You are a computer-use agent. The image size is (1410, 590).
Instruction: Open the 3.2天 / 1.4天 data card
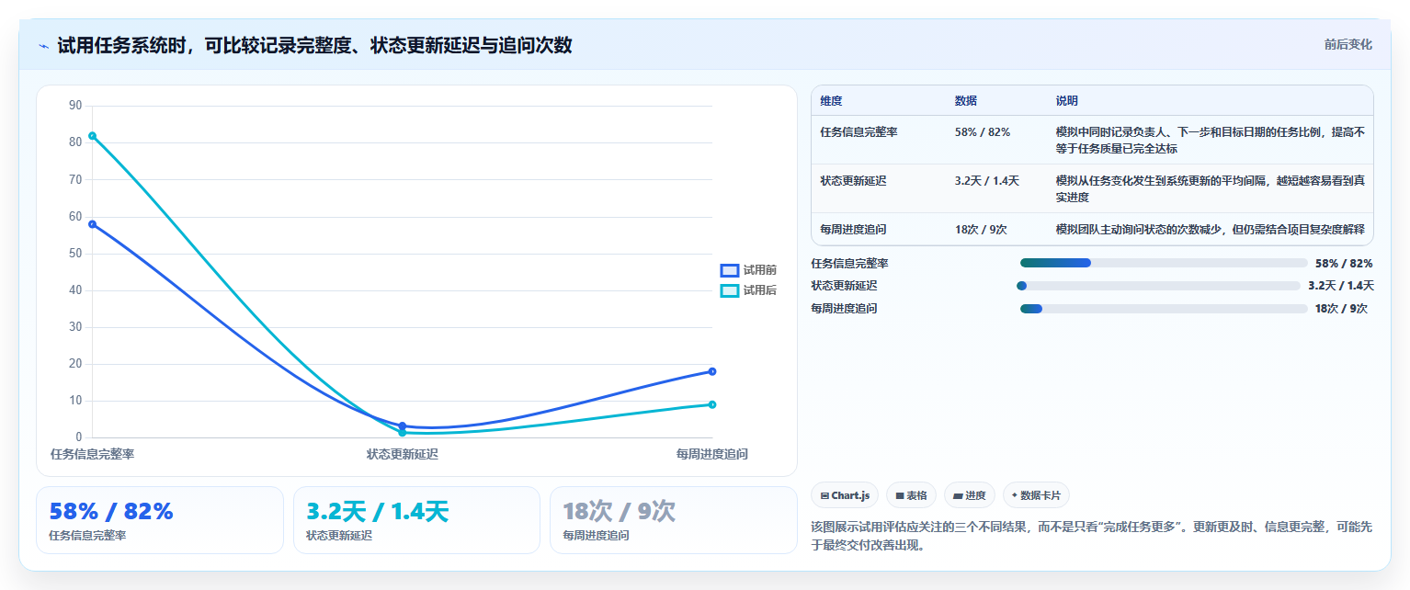416,520
